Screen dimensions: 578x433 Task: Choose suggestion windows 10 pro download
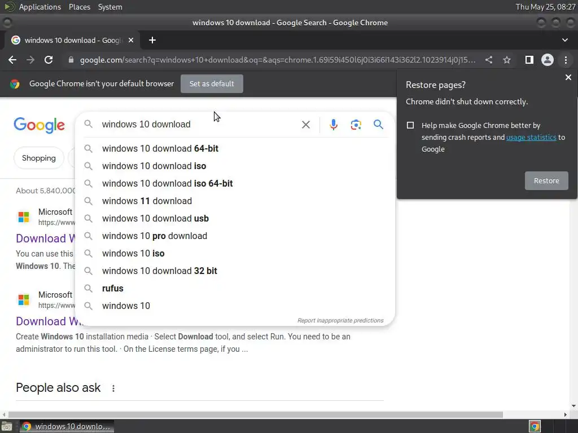[235, 236]
